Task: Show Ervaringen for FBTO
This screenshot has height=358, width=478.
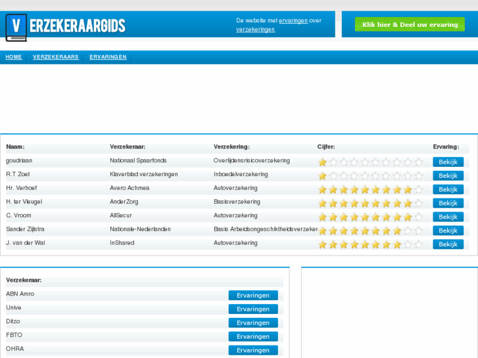Action: point(253,337)
